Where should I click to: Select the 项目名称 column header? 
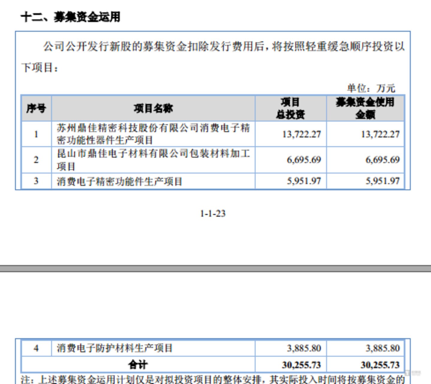(x=153, y=108)
